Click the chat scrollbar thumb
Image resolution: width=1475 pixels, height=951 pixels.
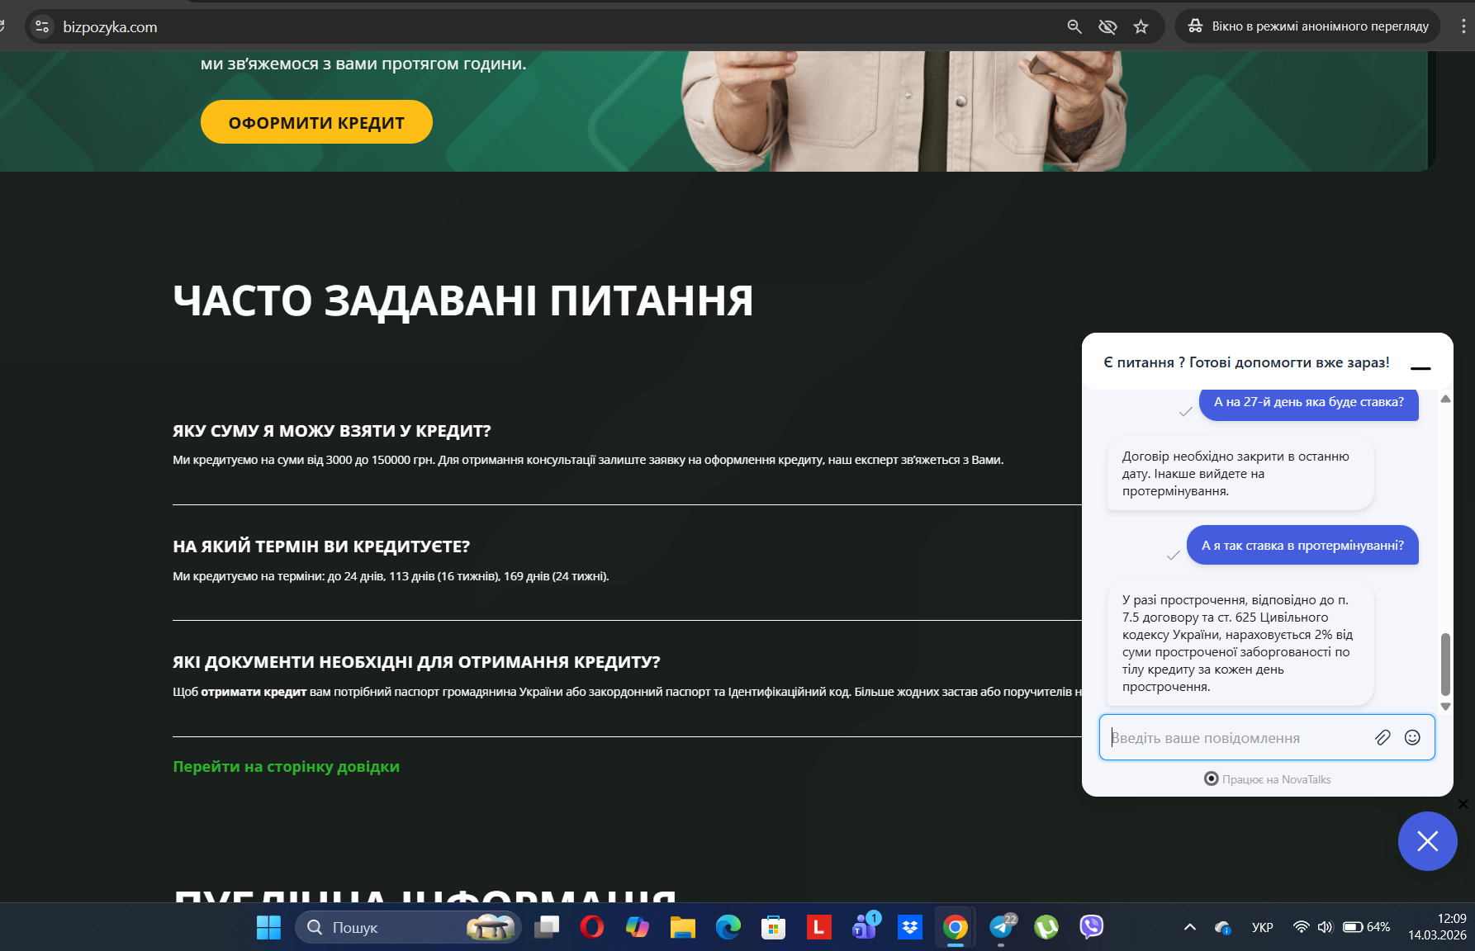1445,665
